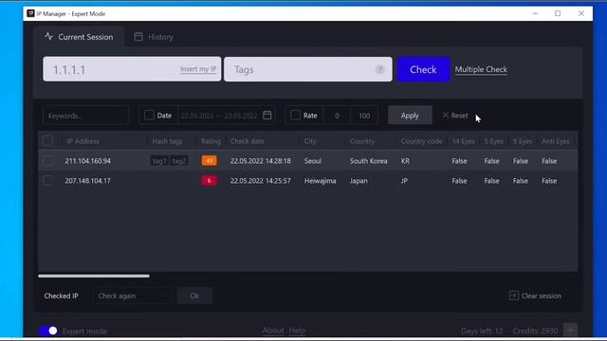This screenshot has height=341, width=607.
Task: Click the JP country code cell
Action: pos(405,181)
